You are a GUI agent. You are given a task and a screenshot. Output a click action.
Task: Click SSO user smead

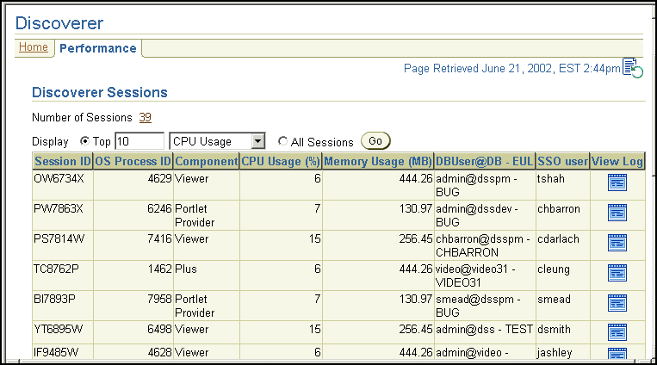pyautogui.click(x=554, y=300)
